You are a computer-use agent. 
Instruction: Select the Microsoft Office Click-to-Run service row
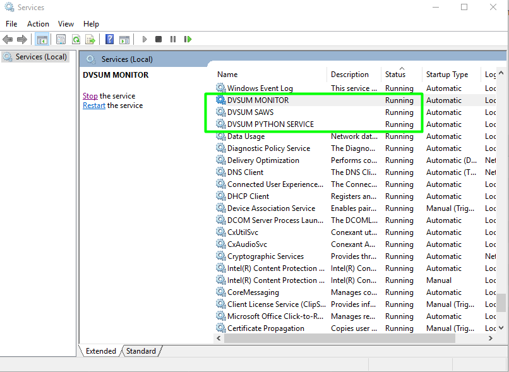(x=356, y=316)
